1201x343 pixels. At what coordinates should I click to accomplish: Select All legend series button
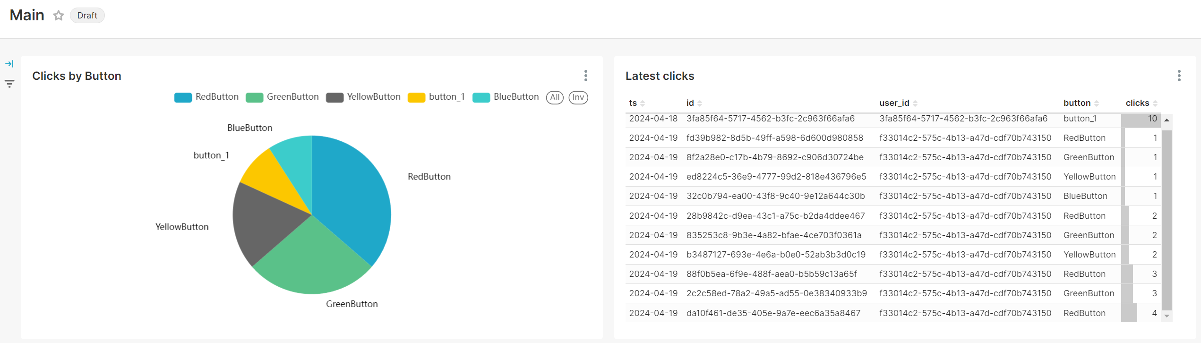[x=555, y=97]
